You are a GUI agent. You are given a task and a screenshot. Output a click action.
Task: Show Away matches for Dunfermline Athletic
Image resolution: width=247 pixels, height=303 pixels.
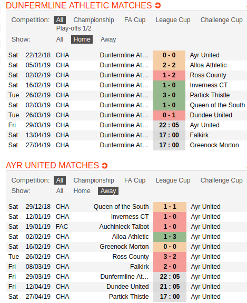108,39
